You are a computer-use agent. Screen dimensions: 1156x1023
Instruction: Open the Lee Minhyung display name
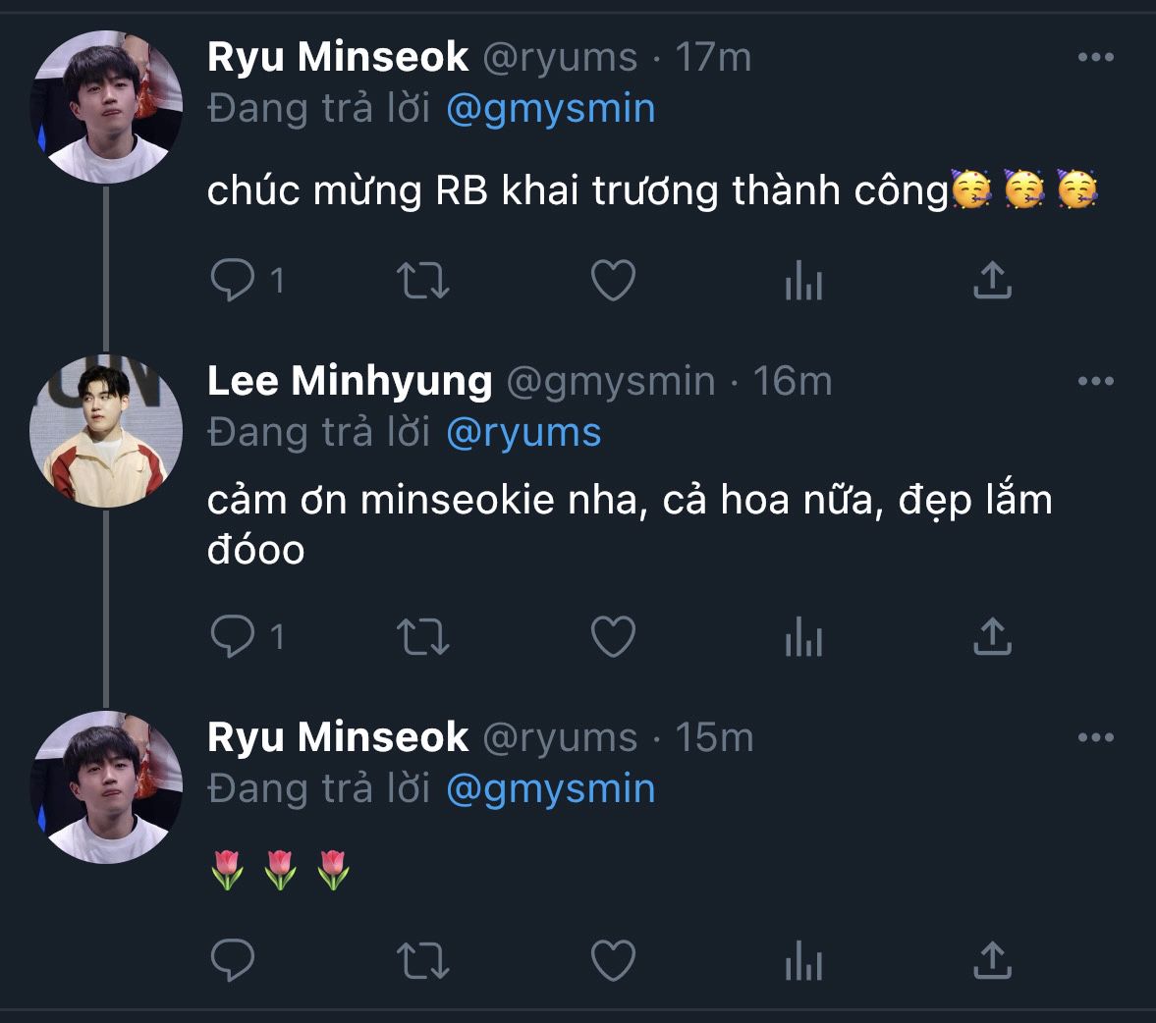[x=350, y=381]
